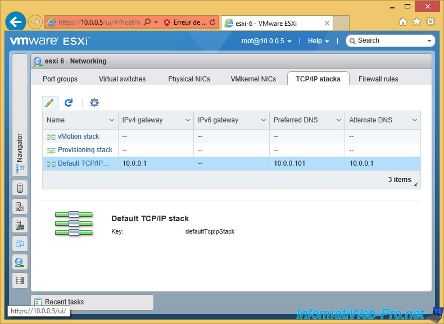This screenshot has height=324, width=444.
Task: Switch to the Virtual switches tab
Action: [x=122, y=79]
